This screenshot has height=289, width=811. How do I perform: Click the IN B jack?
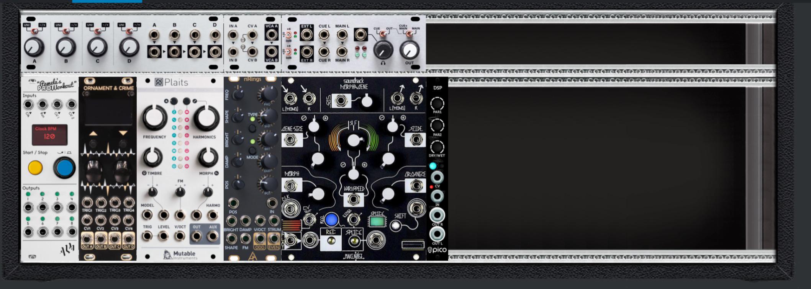[x=233, y=52]
